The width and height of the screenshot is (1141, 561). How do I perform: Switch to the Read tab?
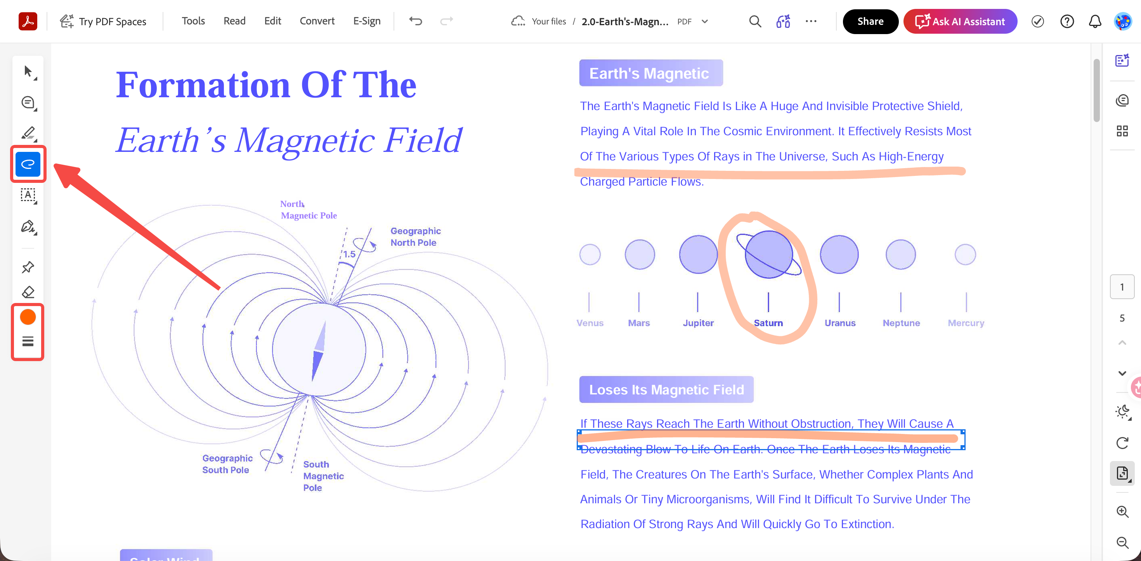pyautogui.click(x=234, y=21)
